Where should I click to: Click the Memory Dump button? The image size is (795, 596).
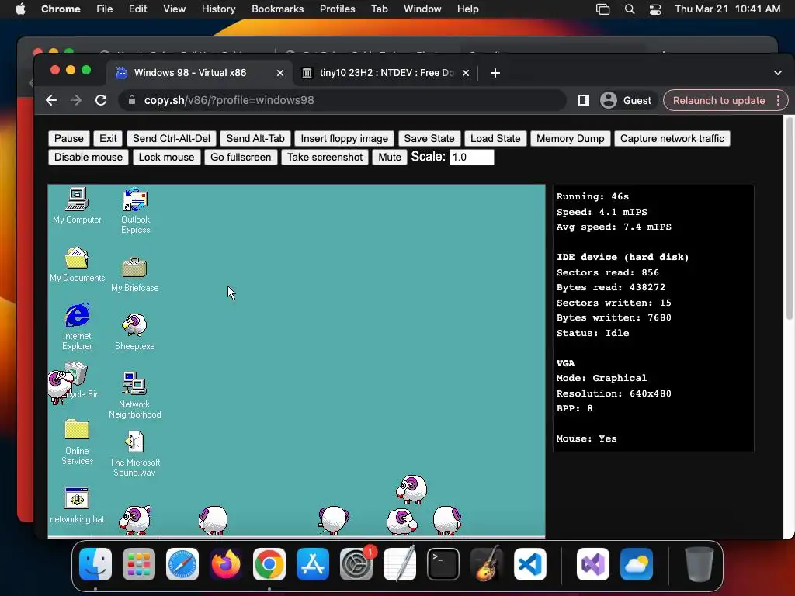point(571,138)
